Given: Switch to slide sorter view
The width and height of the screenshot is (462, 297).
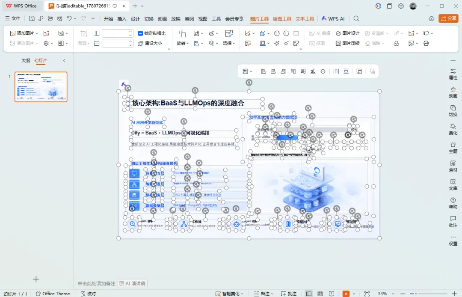Looking at the screenshot, I should [320, 294].
